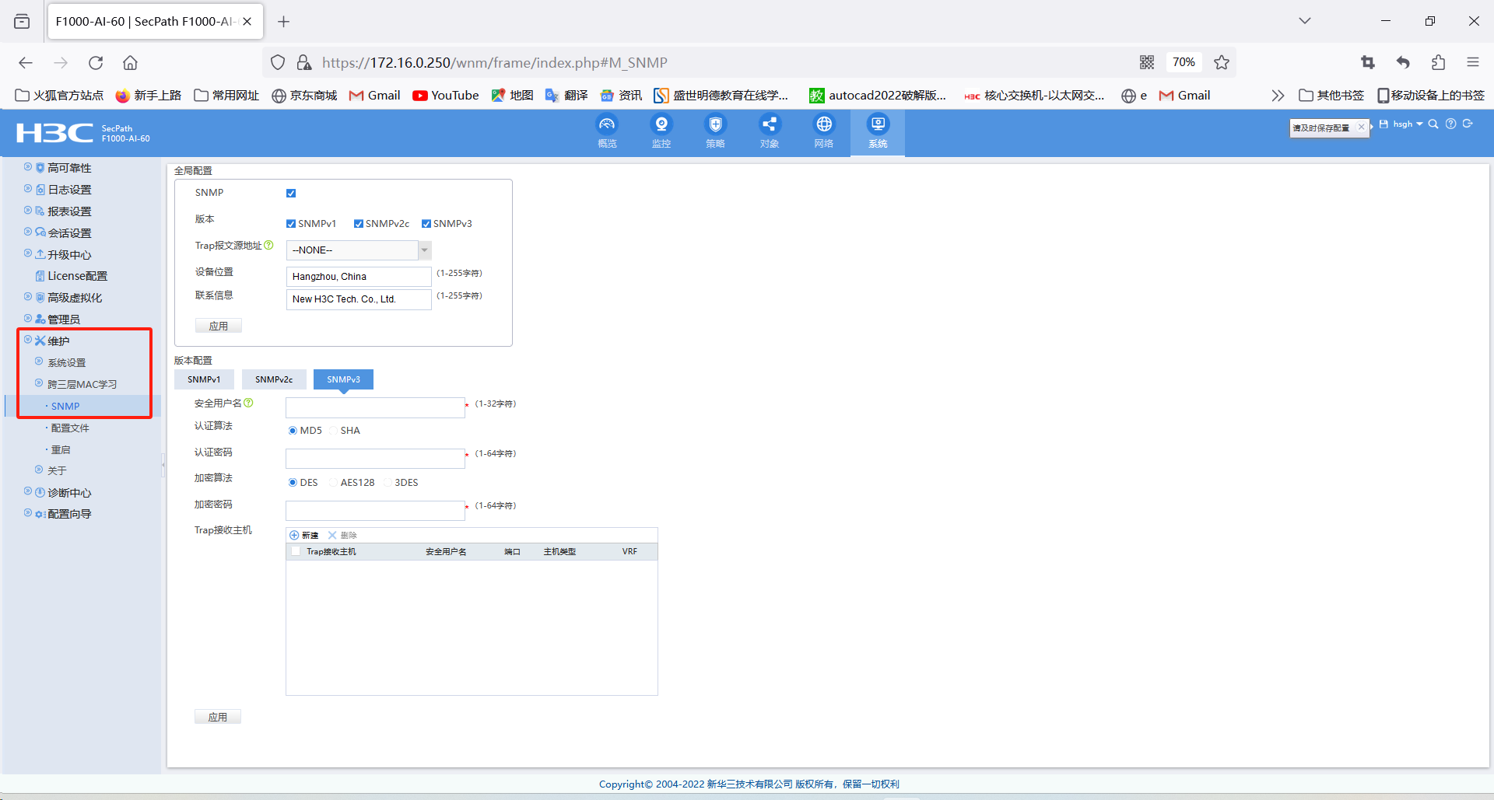Click the 安全用户名 input field

375,407
